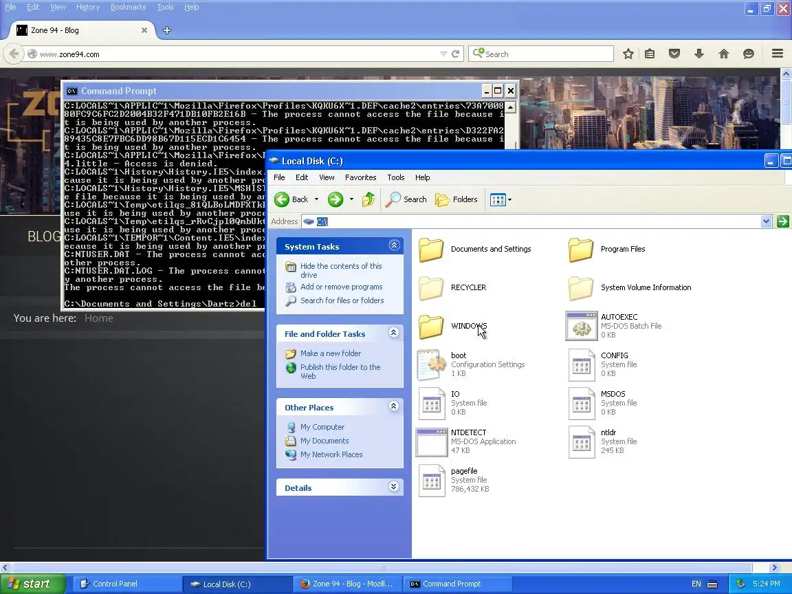Open Back button history dropdown arrow
792x594 pixels.
317,199
